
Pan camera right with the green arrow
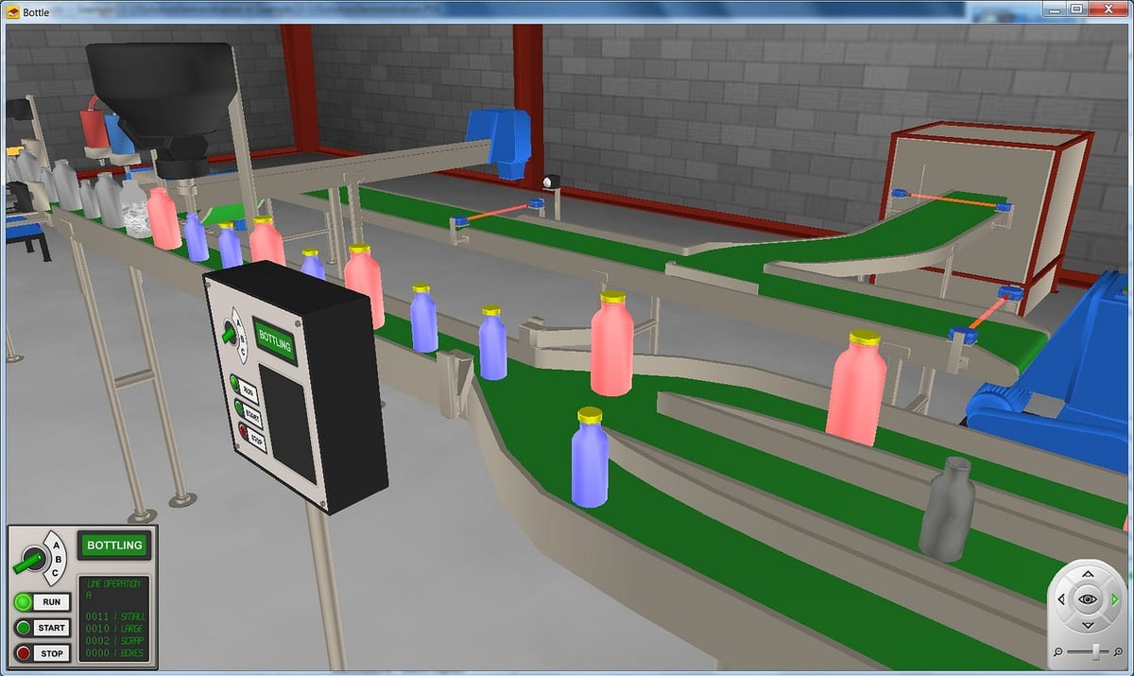click(x=1114, y=598)
